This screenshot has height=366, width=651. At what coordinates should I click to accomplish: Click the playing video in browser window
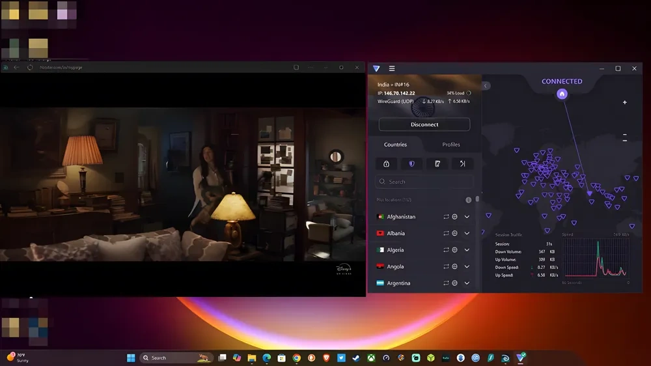(x=183, y=184)
